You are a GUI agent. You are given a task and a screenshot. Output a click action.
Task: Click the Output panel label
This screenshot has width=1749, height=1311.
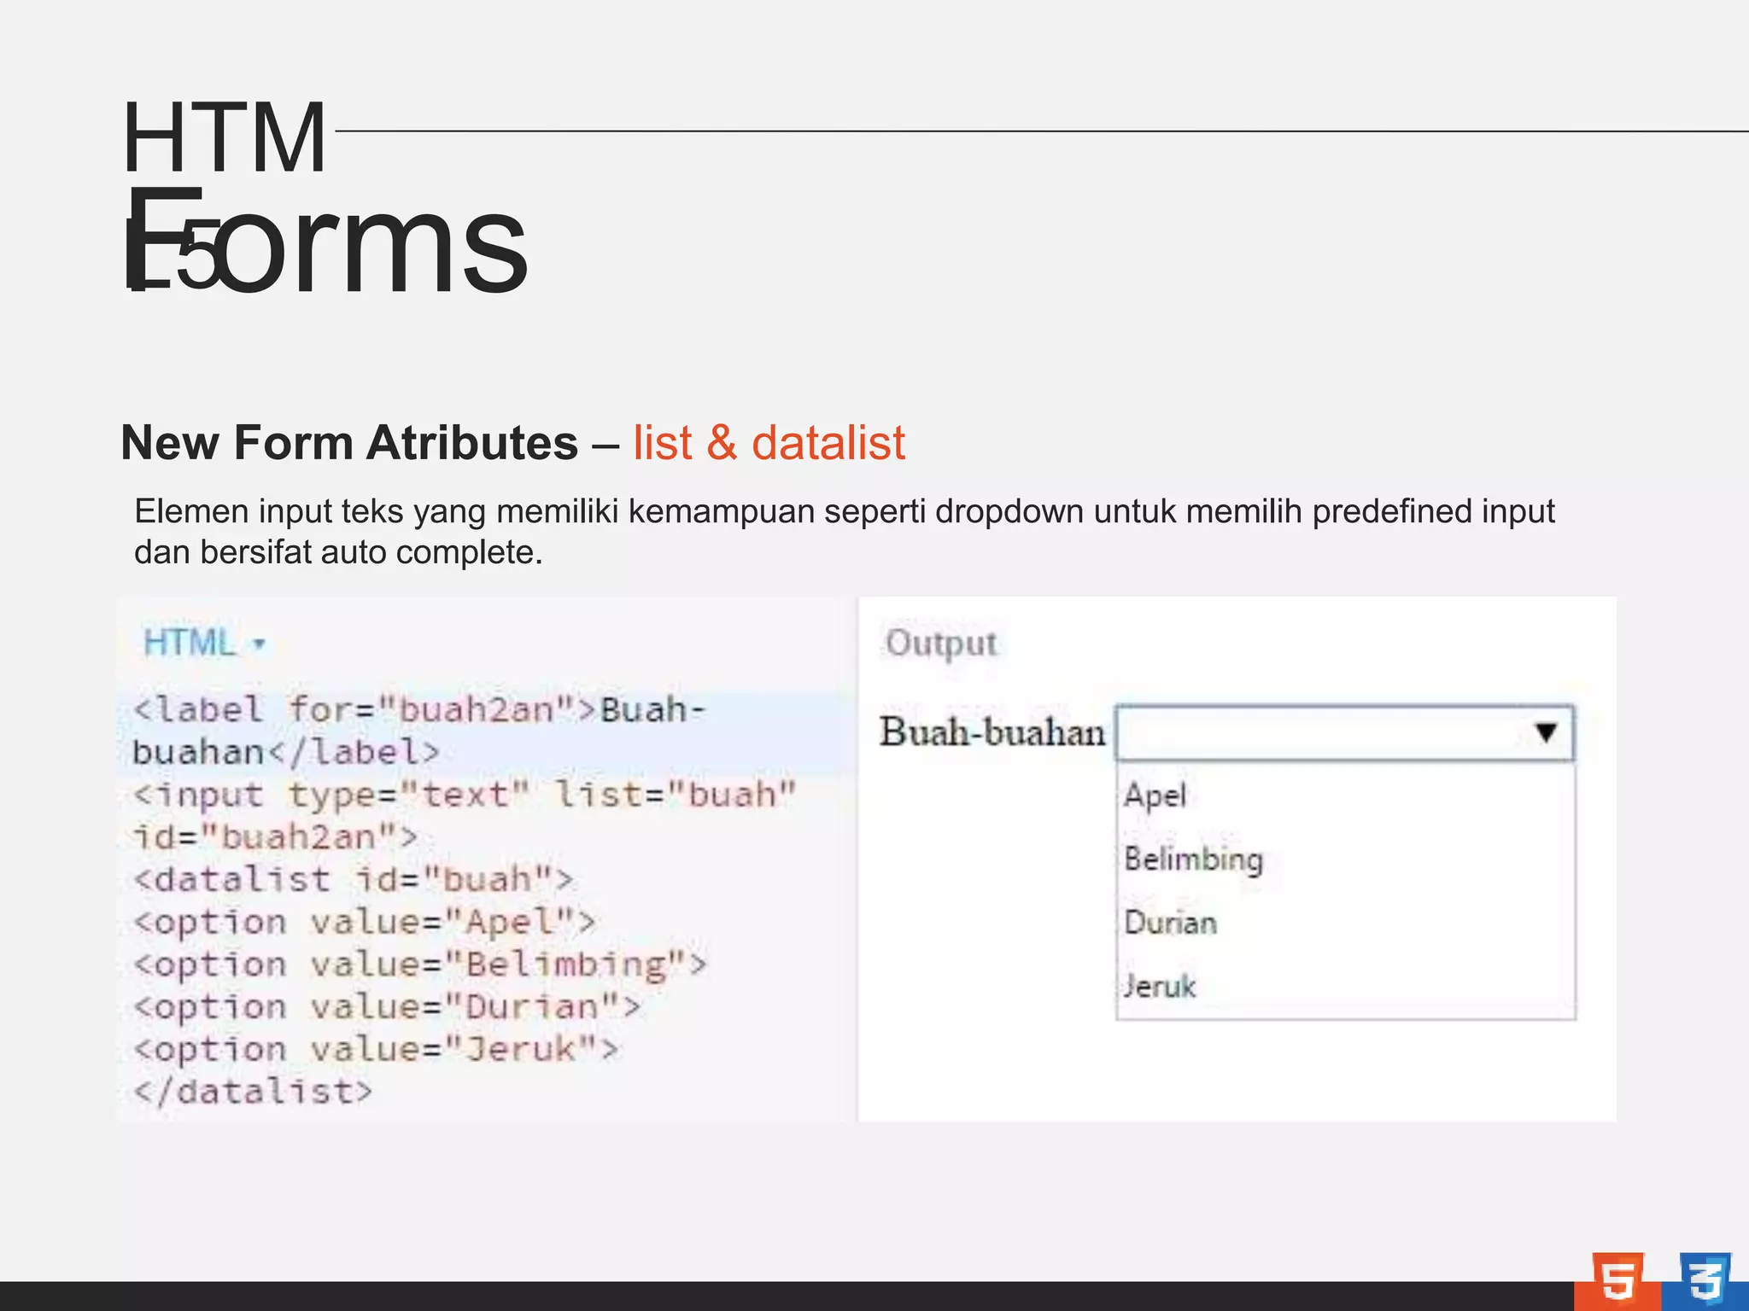(x=940, y=644)
